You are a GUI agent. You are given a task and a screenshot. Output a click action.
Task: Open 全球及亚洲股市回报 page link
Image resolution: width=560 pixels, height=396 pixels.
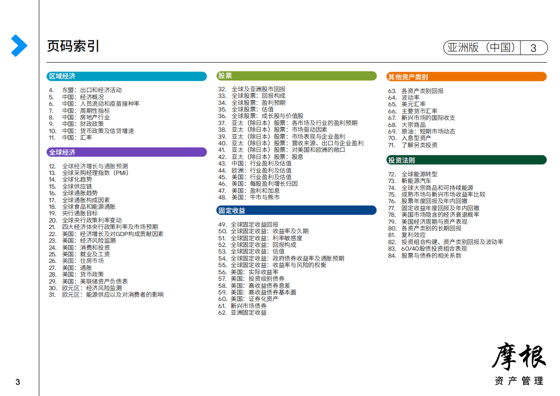258,89
